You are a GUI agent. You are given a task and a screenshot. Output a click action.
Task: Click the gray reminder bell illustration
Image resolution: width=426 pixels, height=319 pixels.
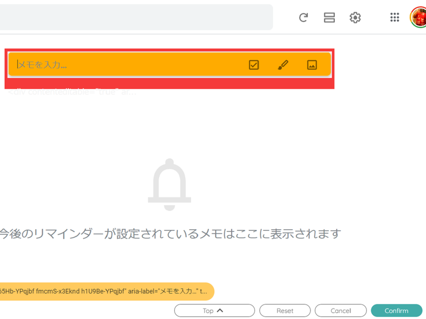click(x=169, y=184)
